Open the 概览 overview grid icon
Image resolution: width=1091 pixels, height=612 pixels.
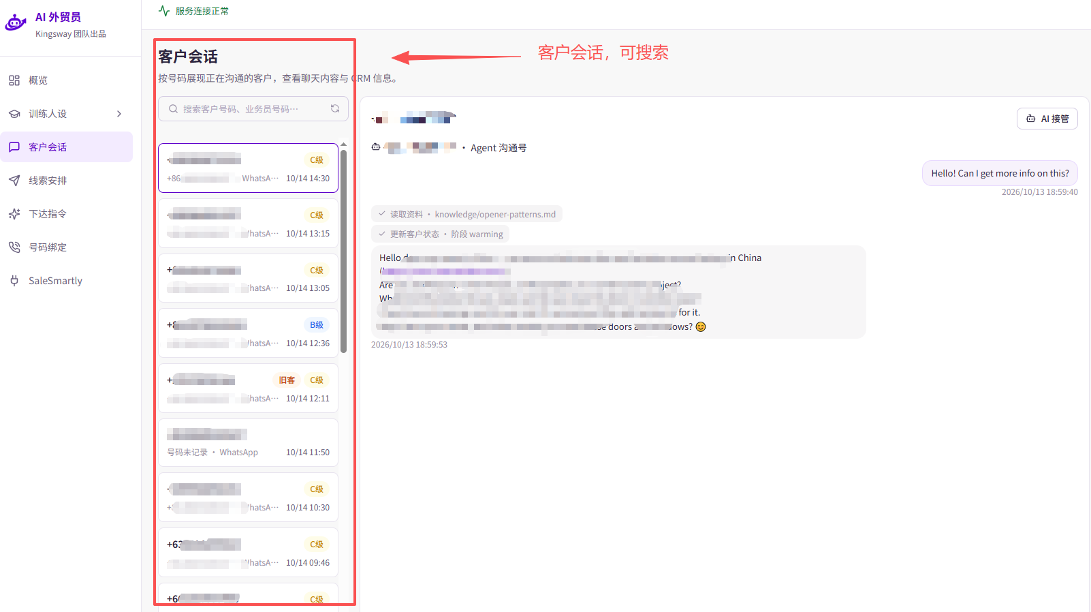pyautogui.click(x=14, y=80)
